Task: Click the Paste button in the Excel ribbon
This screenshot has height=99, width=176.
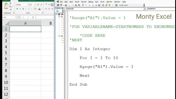Action: point(6,6)
